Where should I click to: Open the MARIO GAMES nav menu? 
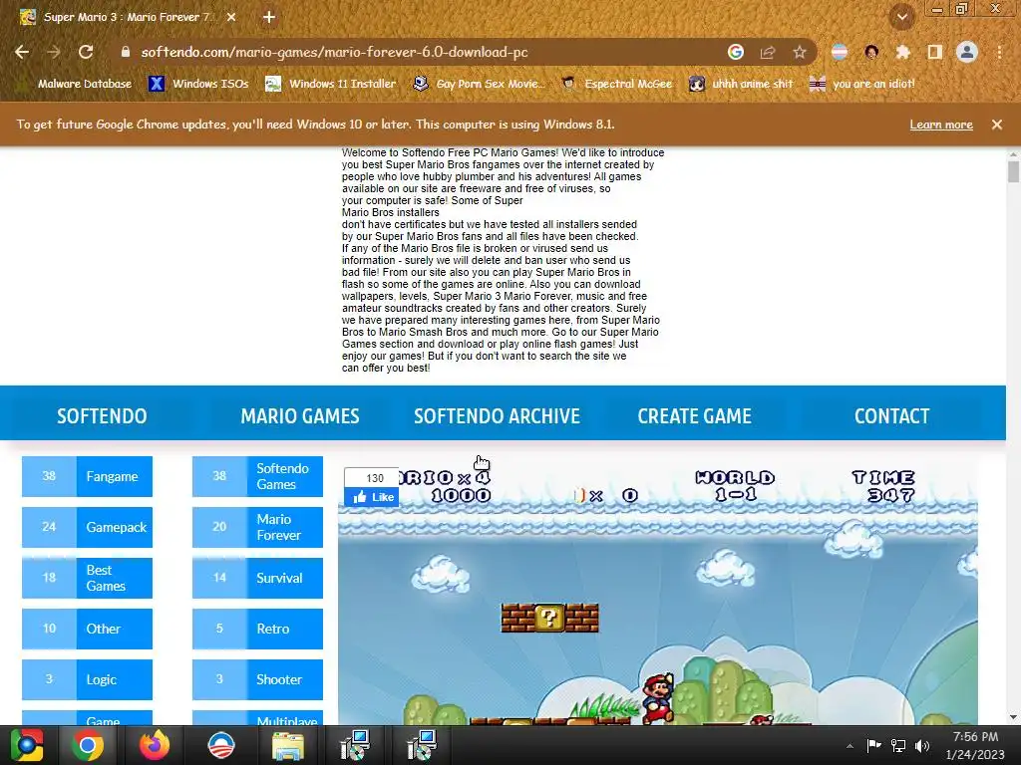[299, 416]
